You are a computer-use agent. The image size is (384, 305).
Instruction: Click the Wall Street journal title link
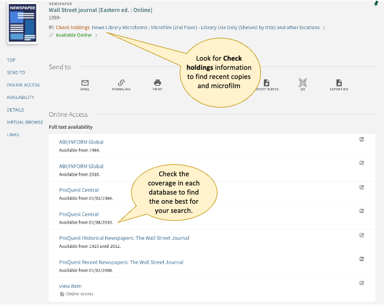[100, 10]
